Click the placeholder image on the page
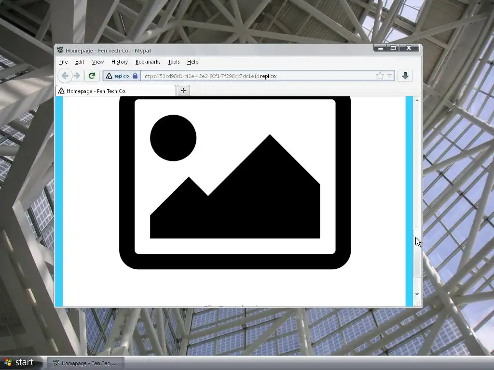494x370 pixels. pyautogui.click(x=235, y=183)
